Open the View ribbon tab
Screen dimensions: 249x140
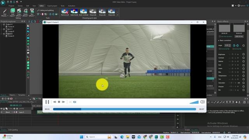34,6
